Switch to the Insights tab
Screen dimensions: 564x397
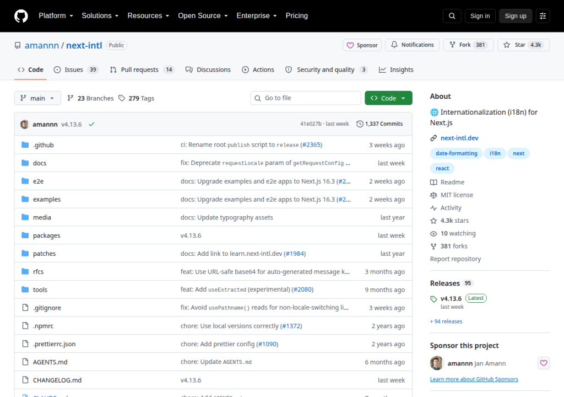click(x=396, y=69)
